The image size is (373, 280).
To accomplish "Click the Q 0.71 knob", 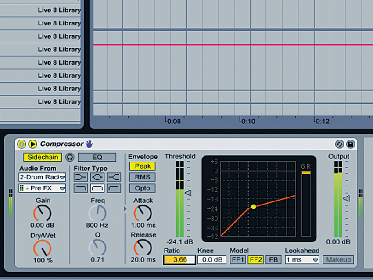I will pyautogui.click(x=97, y=248).
